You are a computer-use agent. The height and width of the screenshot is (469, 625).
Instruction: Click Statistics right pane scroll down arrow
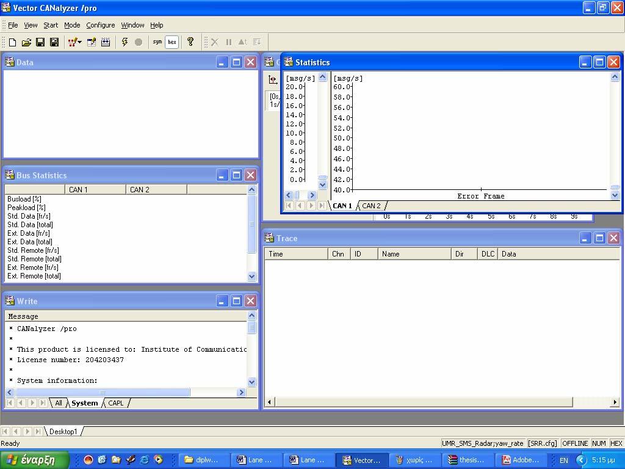(615, 195)
